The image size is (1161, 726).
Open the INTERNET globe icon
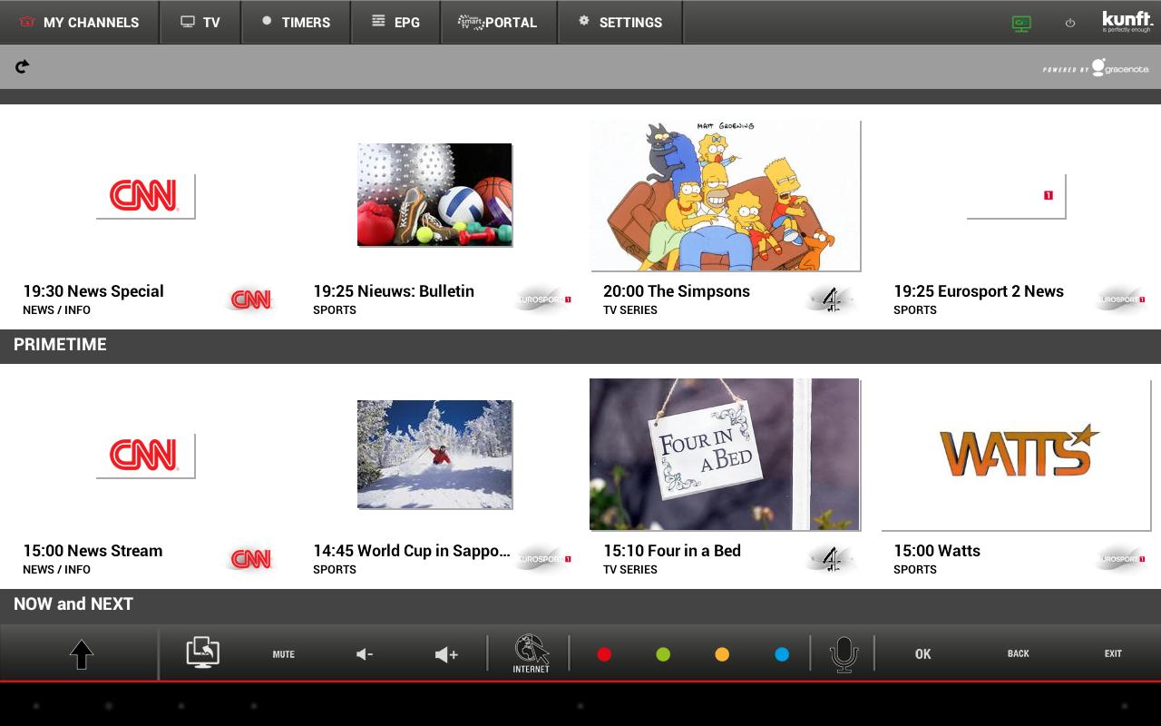click(532, 653)
